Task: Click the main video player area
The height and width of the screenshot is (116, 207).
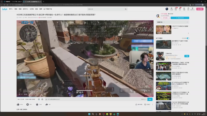Action: coord(85,59)
